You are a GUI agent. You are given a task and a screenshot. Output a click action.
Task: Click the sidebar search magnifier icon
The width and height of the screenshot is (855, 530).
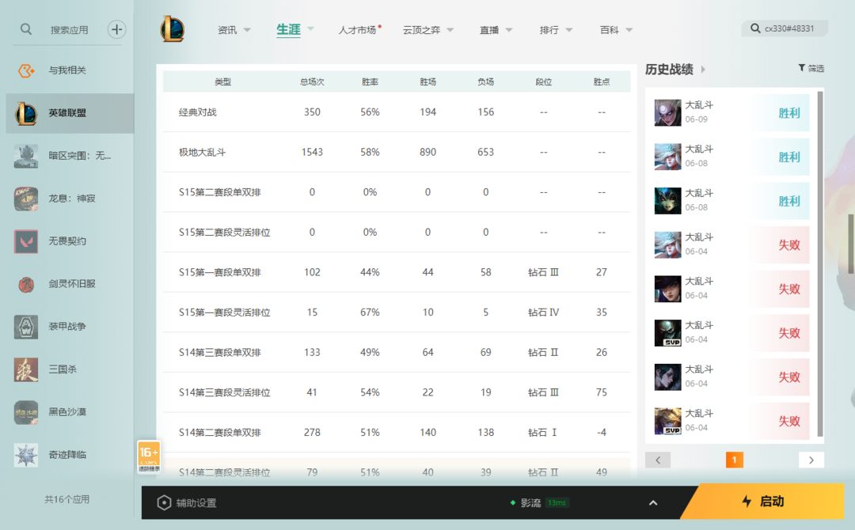pyautogui.click(x=25, y=28)
